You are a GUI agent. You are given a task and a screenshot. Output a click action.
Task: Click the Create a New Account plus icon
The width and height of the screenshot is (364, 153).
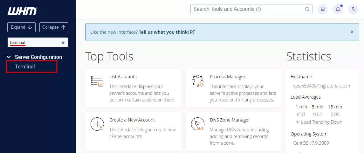[x=97, y=124]
